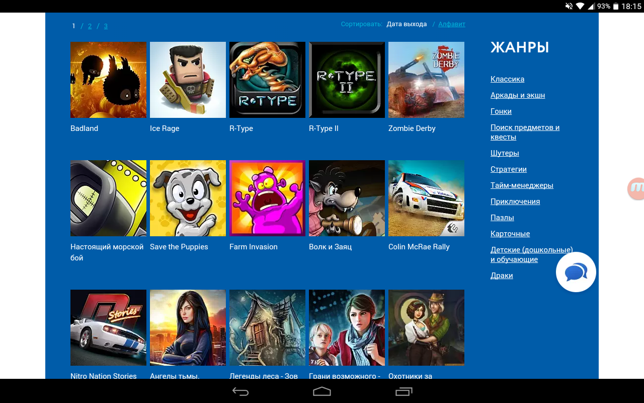Click the Farm Invasion title text
This screenshot has width=644, height=403.
click(x=253, y=247)
